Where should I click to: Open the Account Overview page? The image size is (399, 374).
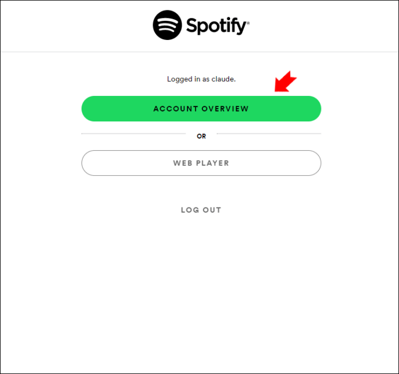click(201, 109)
